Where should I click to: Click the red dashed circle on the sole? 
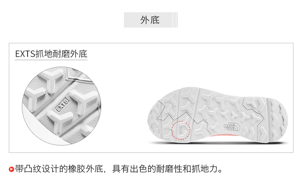pyautogui.click(x=181, y=130)
